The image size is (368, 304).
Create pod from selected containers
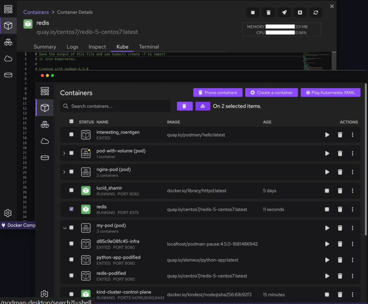click(x=203, y=106)
